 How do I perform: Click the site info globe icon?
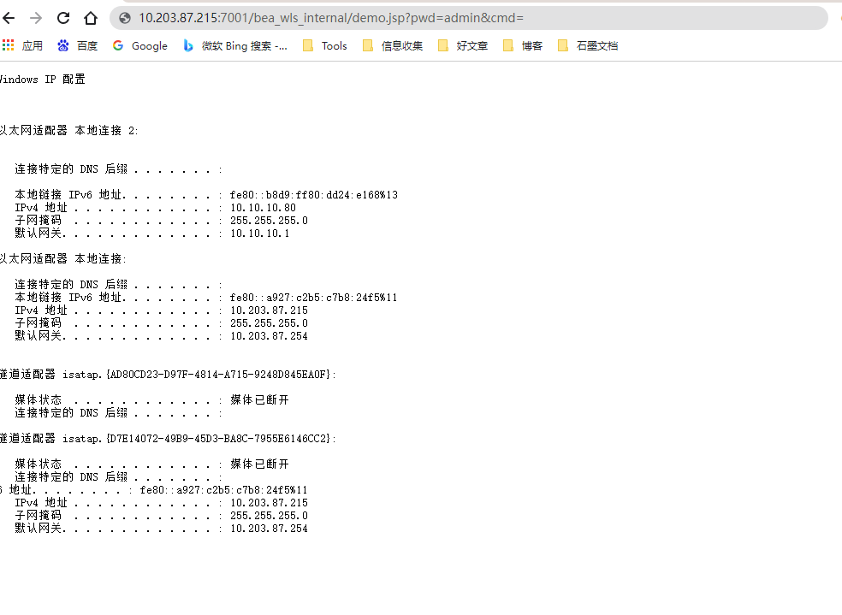[x=125, y=18]
